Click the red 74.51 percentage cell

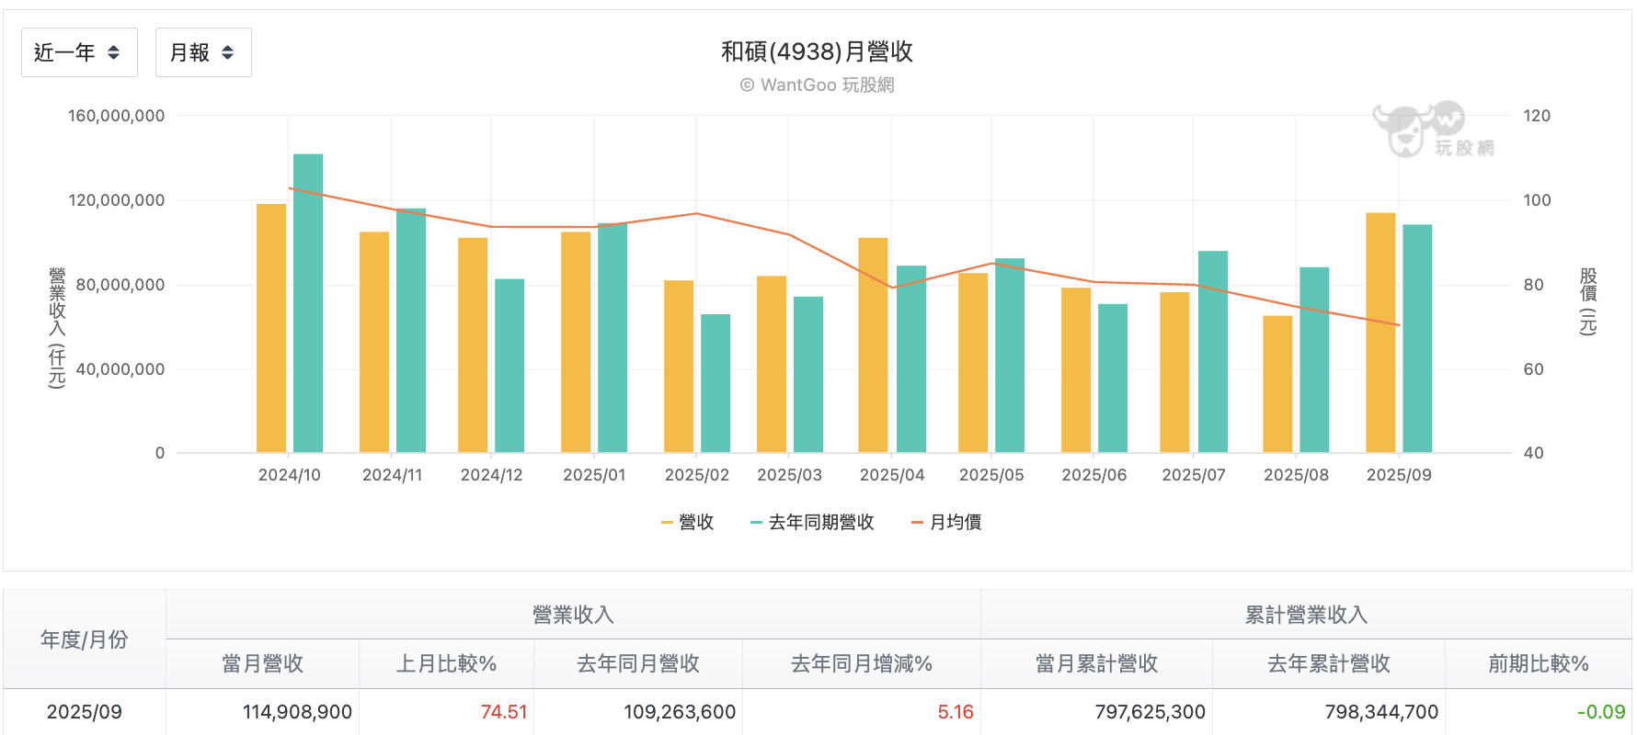[504, 712]
